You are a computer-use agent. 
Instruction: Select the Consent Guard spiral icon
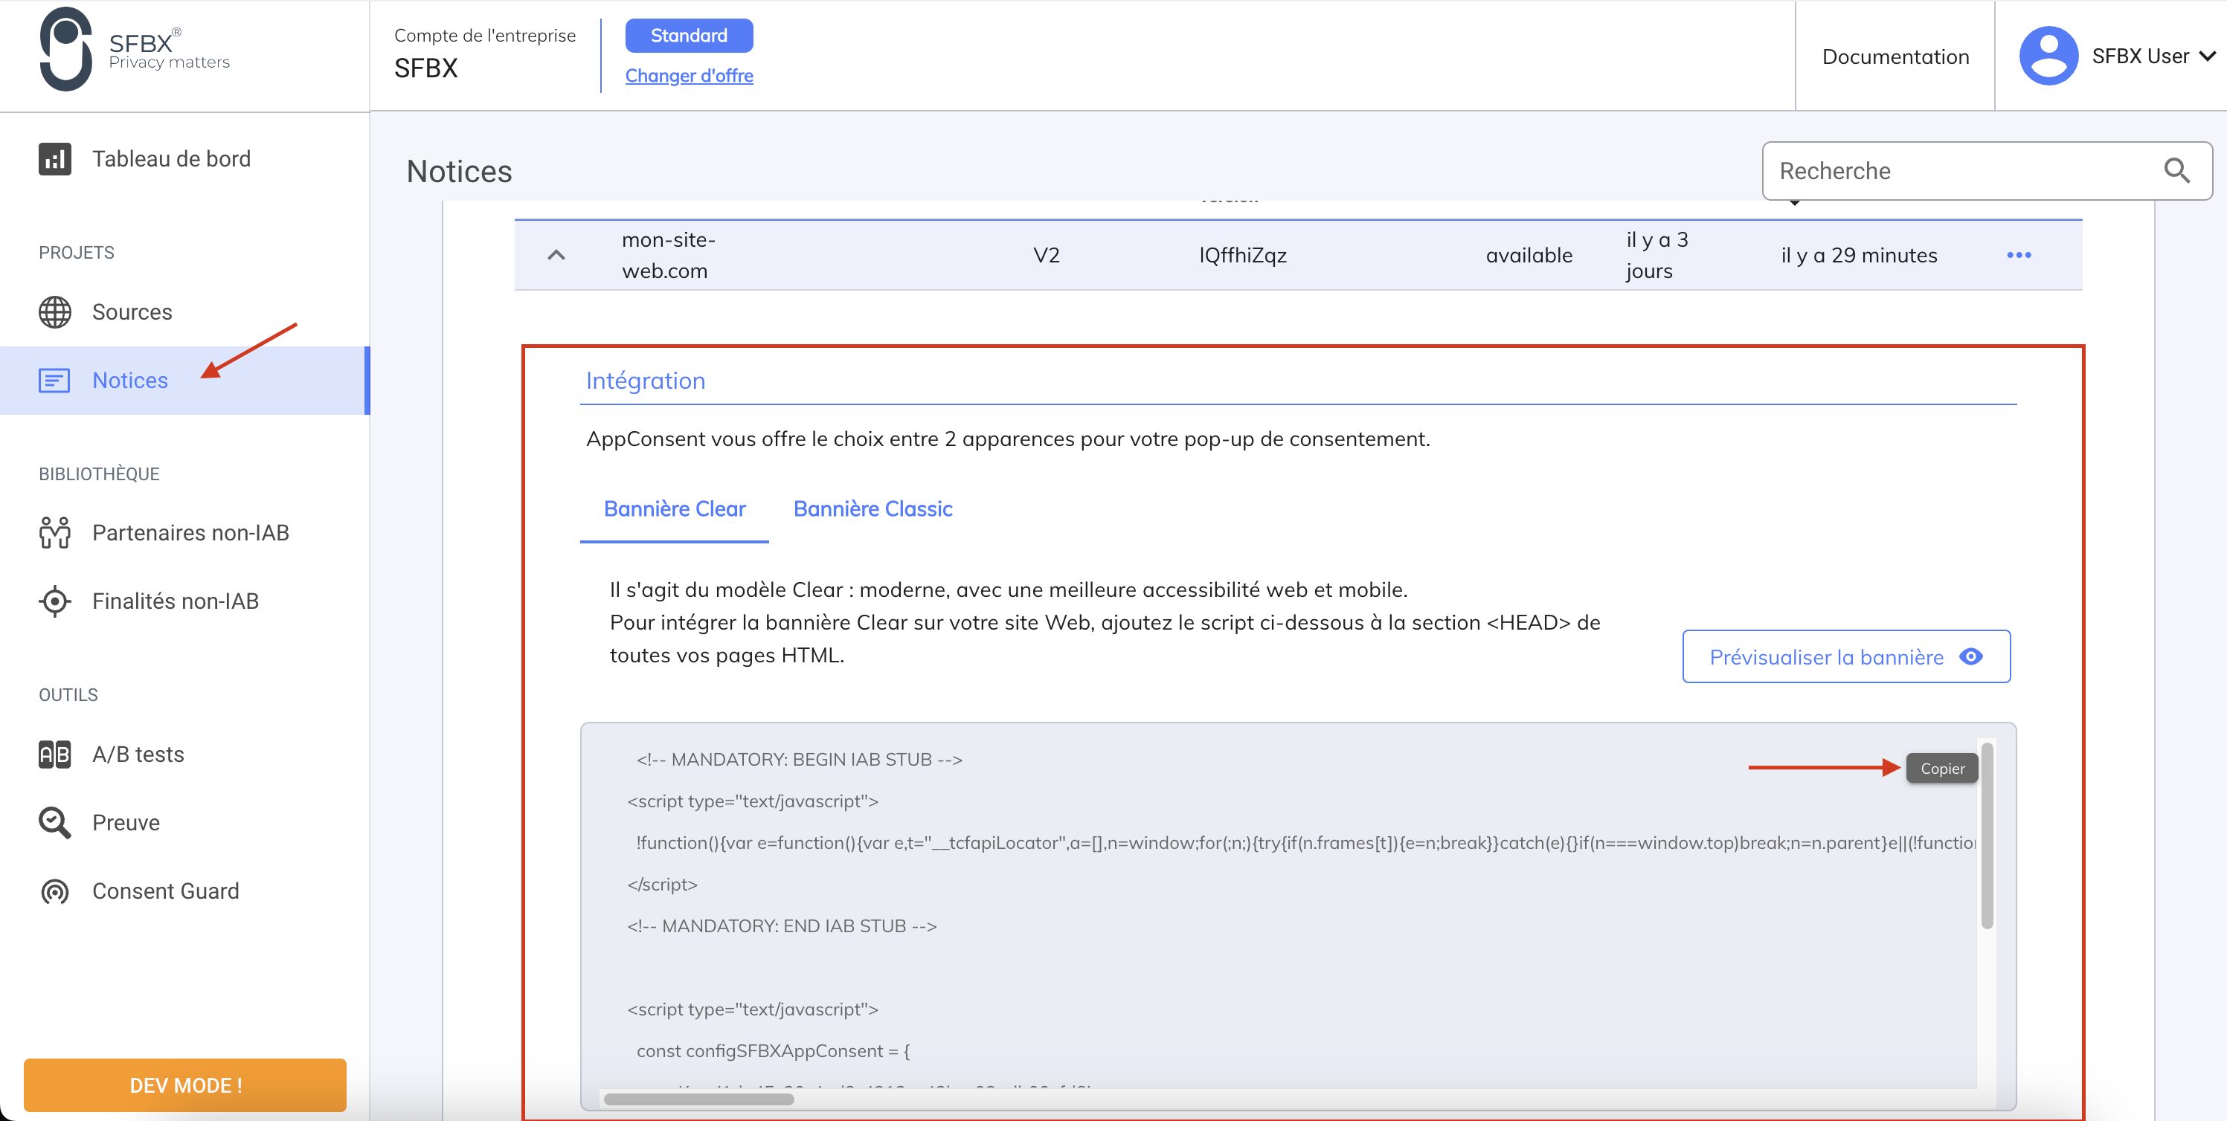[54, 891]
